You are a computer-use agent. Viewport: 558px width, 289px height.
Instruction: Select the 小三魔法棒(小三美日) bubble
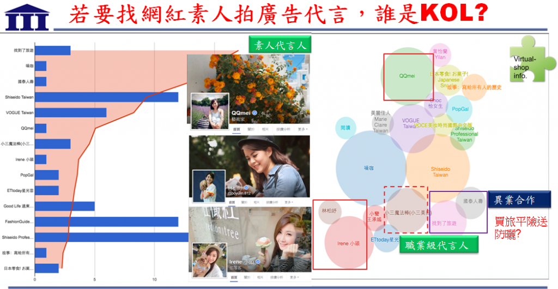[x=407, y=210]
